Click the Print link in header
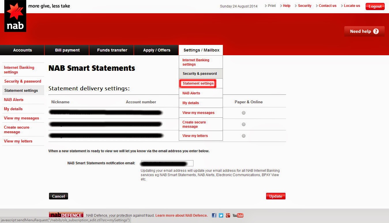The image size is (389, 223). pos(272,6)
